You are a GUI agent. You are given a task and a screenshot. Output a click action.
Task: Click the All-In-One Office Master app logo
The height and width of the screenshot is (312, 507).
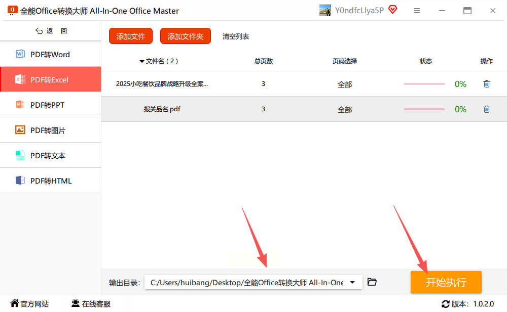pos(12,10)
